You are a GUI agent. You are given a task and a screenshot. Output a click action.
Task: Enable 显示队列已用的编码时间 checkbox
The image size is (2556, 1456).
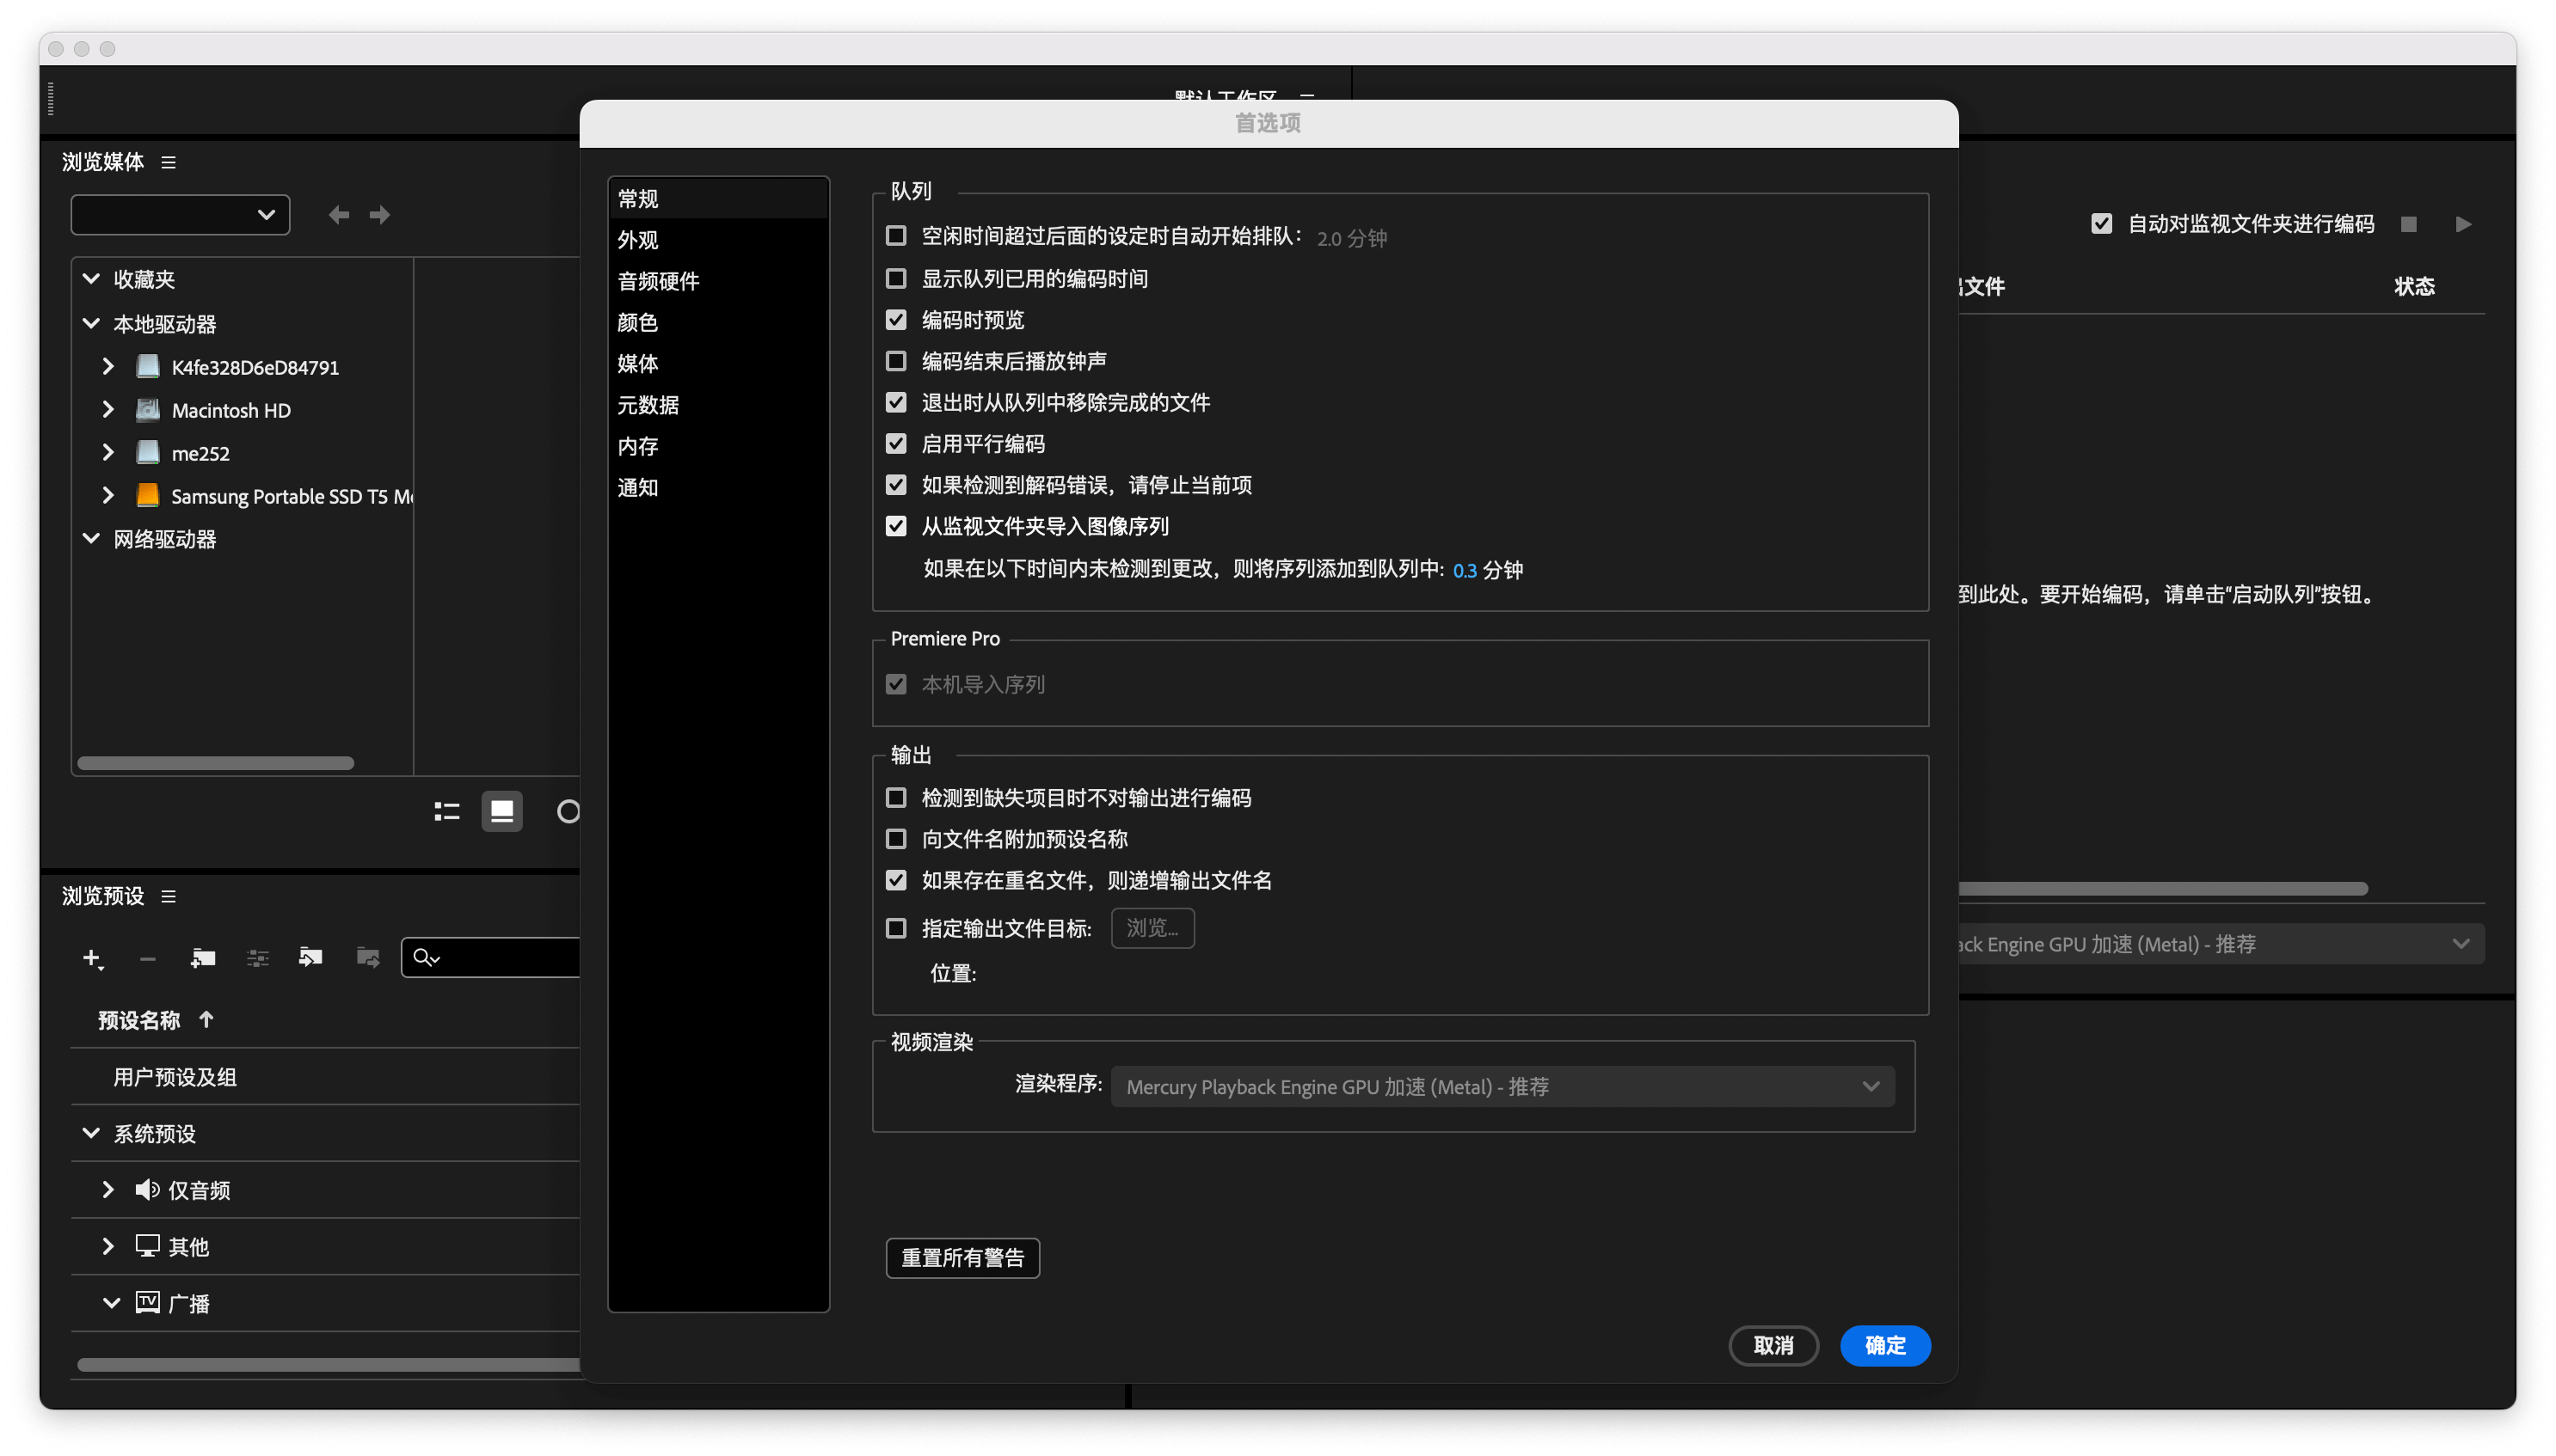pyautogui.click(x=896, y=278)
